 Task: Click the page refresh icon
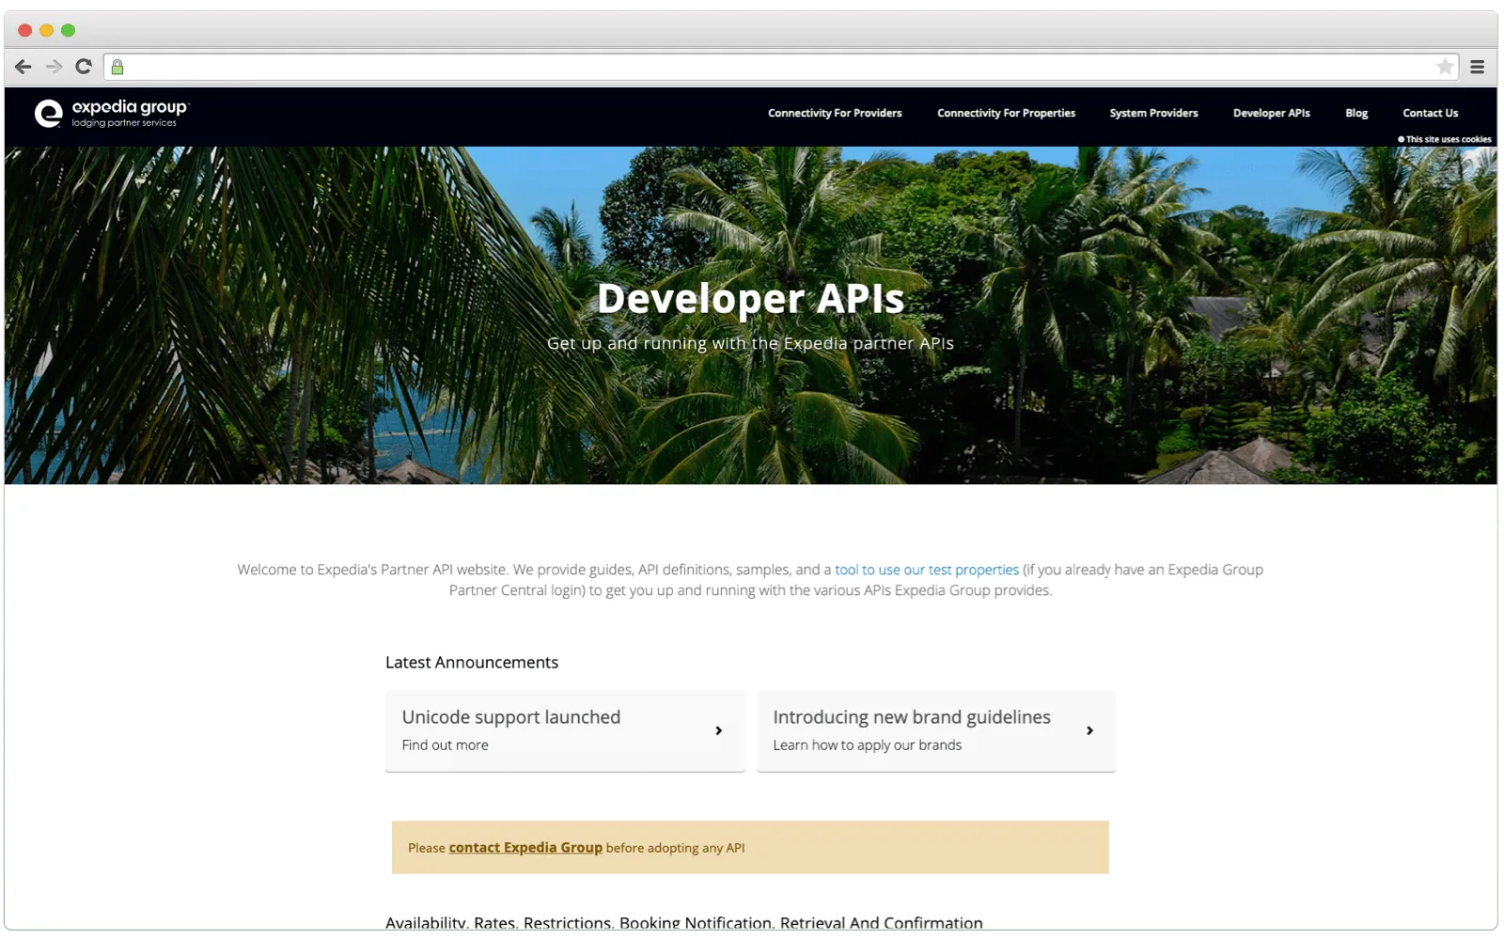coord(83,67)
